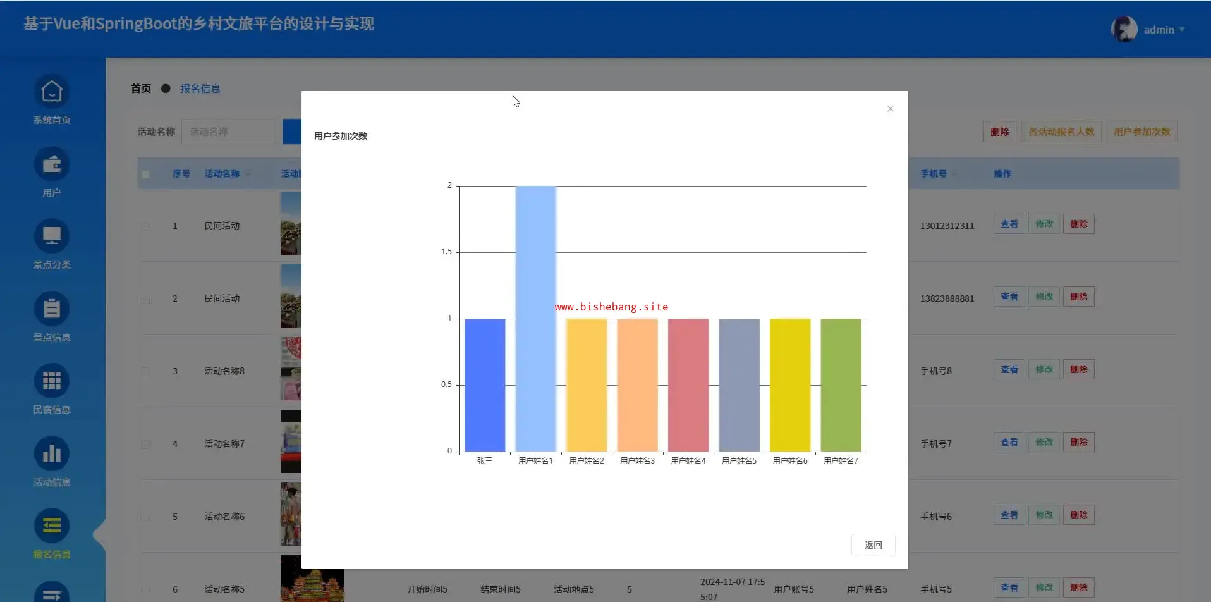Tick the checkbox for row 3 活动名称8
Viewport: 1211px width, 602px height.
(145, 371)
